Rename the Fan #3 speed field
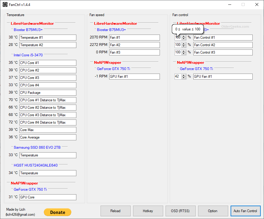264x219 pixels. (x=135, y=52)
